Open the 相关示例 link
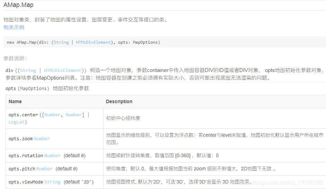This screenshot has height=189, width=326. coord(14,27)
